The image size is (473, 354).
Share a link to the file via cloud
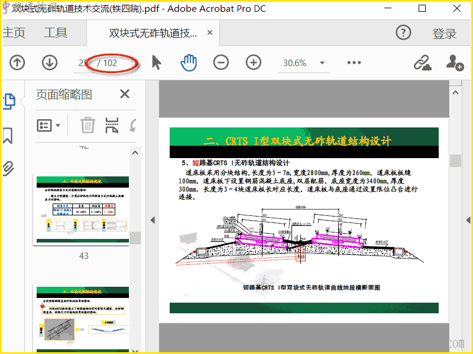(422, 63)
